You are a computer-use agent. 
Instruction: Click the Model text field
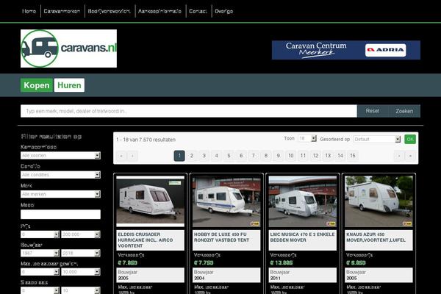60,215
